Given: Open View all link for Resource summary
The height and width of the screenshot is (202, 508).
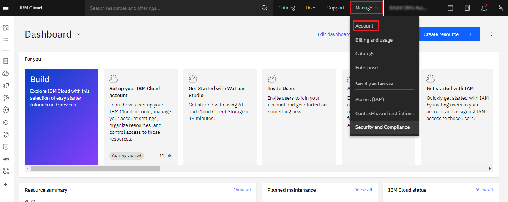Looking at the screenshot, I should tap(242, 190).
